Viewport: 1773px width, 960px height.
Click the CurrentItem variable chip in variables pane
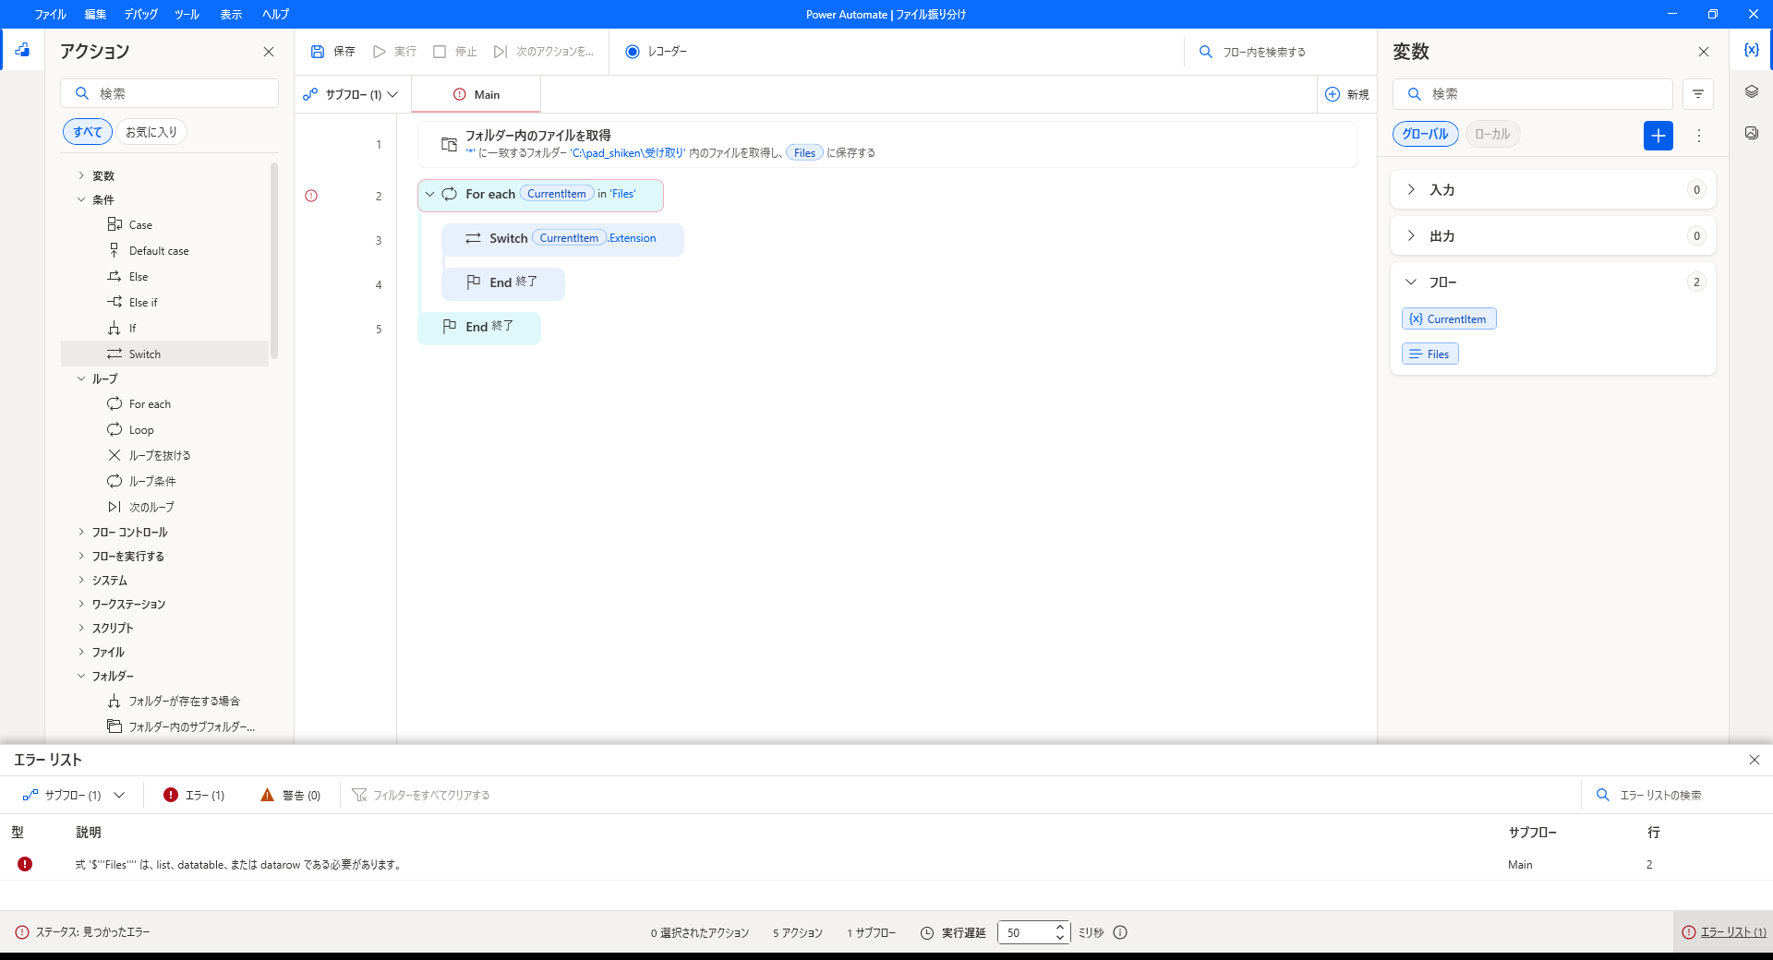(1449, 318)
